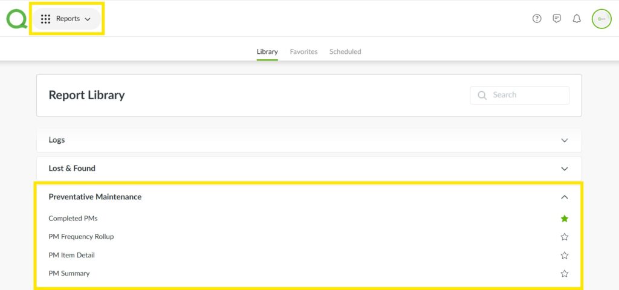Open the PM Summary report

pyautogui.click(x=69, y=274)
